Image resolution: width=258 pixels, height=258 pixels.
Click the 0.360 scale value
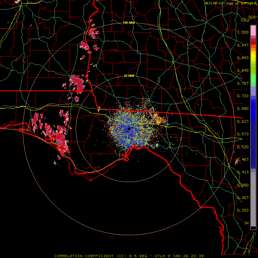click(x=243, y=185)
